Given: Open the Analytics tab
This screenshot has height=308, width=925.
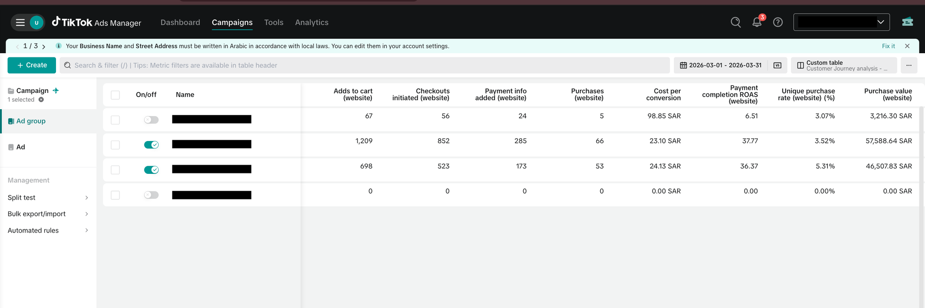Looking at the screenshot, I should (x=312, y=22).
